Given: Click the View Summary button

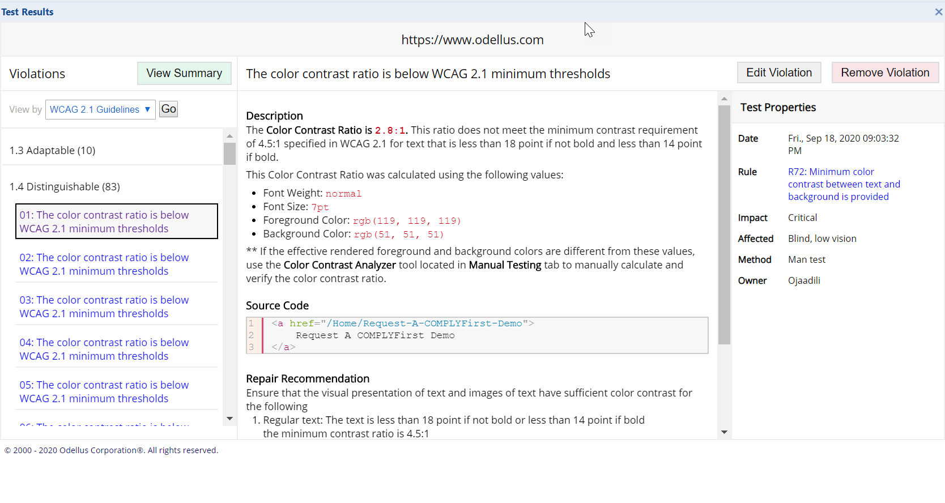Looking at the screenshot, I should [184, 73].
